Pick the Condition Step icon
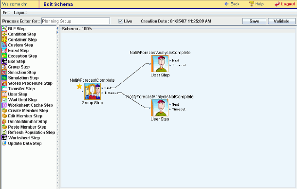 [4, 34]
